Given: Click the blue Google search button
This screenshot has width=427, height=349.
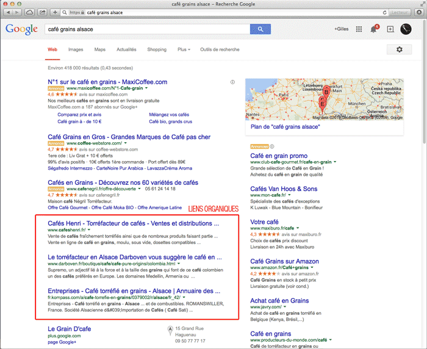Looking at the screenshot, I should pyautogui.click(x=260, y=29).
